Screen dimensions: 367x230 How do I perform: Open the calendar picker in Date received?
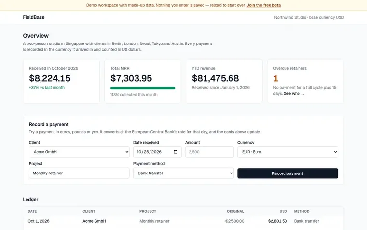pos(176,152)
